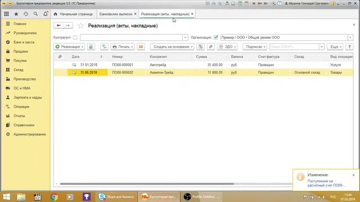Open the calendar icon in title bar
The width and height of the screenshot is (360, 202).
click(x=246, y=3)
